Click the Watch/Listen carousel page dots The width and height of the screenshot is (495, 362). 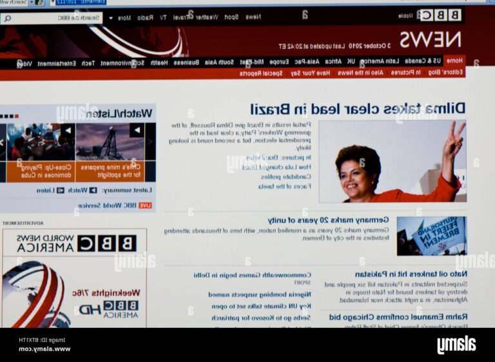pyautogui.click(x=9, y=116)
